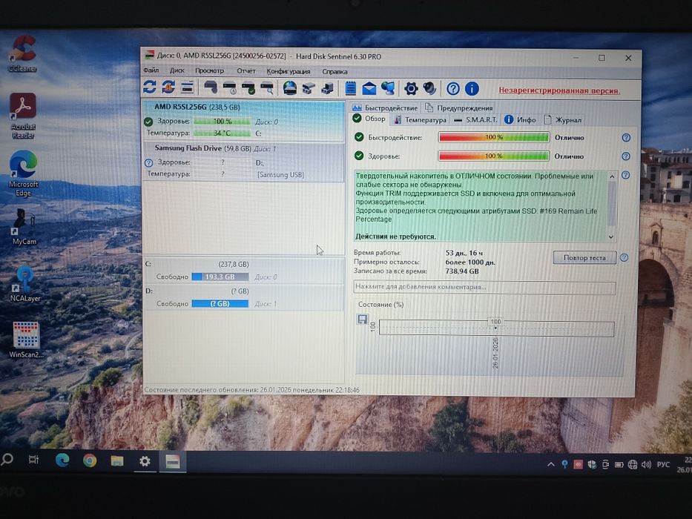This screenshot has height=519, width=692.
Task: Click the help icon next to Повтор теста
Action: click(x=624, y=257)
